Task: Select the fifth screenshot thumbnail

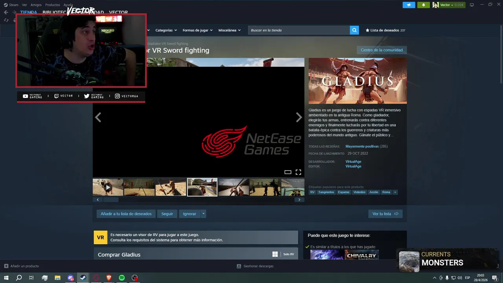Action: coord(233,187)
